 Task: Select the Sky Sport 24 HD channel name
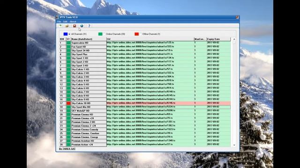pos(80,50)
